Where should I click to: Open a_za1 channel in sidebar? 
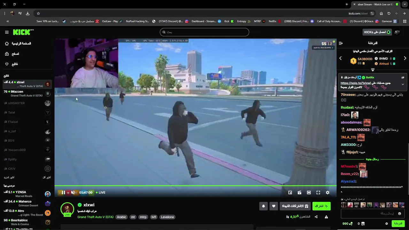pos(27,131)
